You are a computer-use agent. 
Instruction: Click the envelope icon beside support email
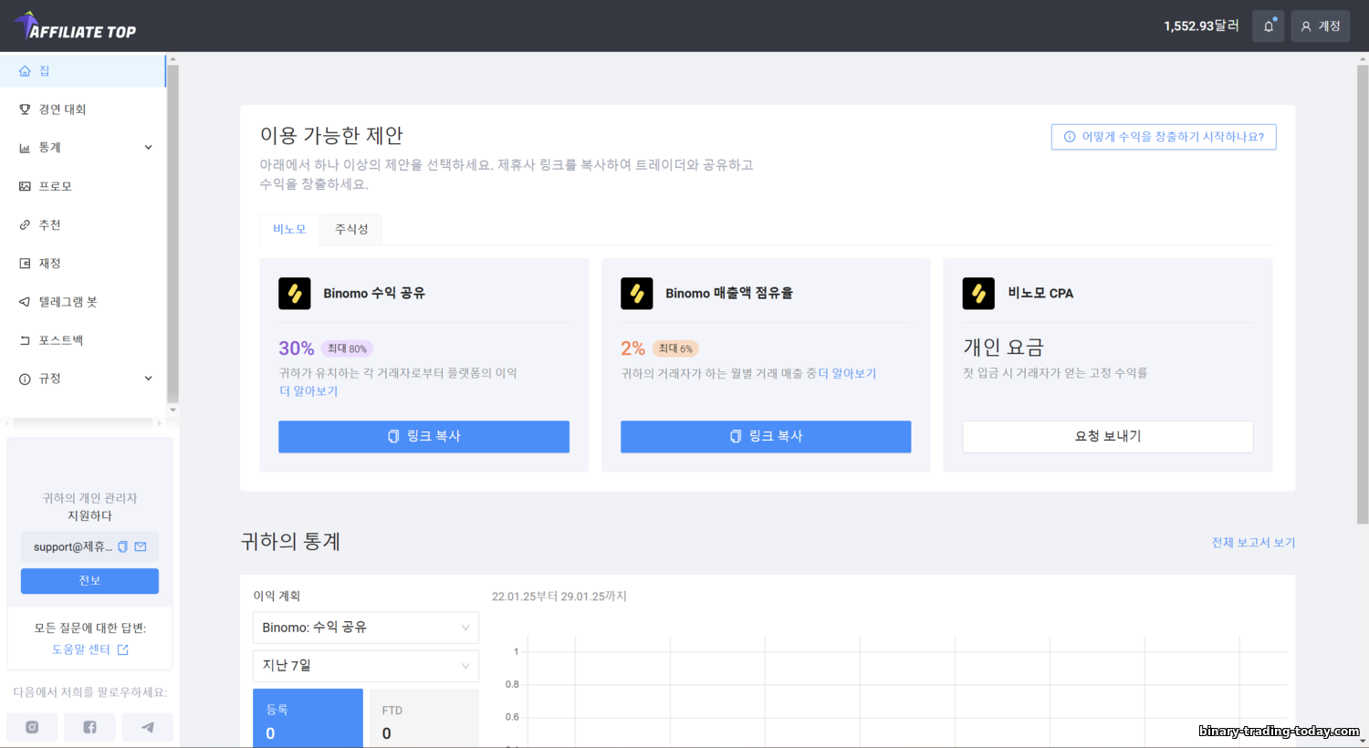(x=141, y=547)
